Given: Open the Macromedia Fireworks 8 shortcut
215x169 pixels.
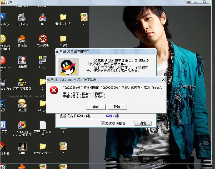Looking at the screenshot, I should point(3,39).
